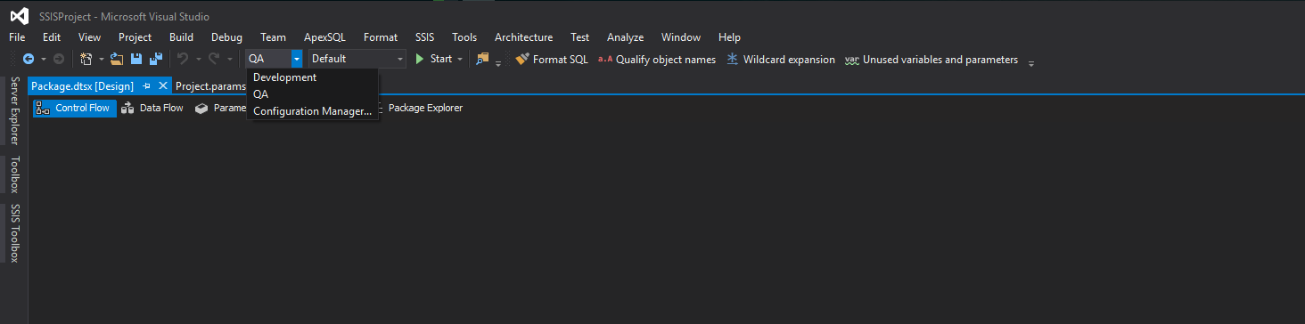Open the Default platform dropdown
The width and height of the screenshot is (1305, 324).
click(357, 59)
